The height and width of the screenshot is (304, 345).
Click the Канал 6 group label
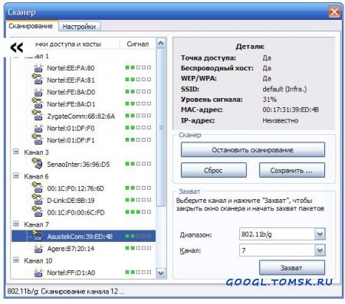point(36,176)
